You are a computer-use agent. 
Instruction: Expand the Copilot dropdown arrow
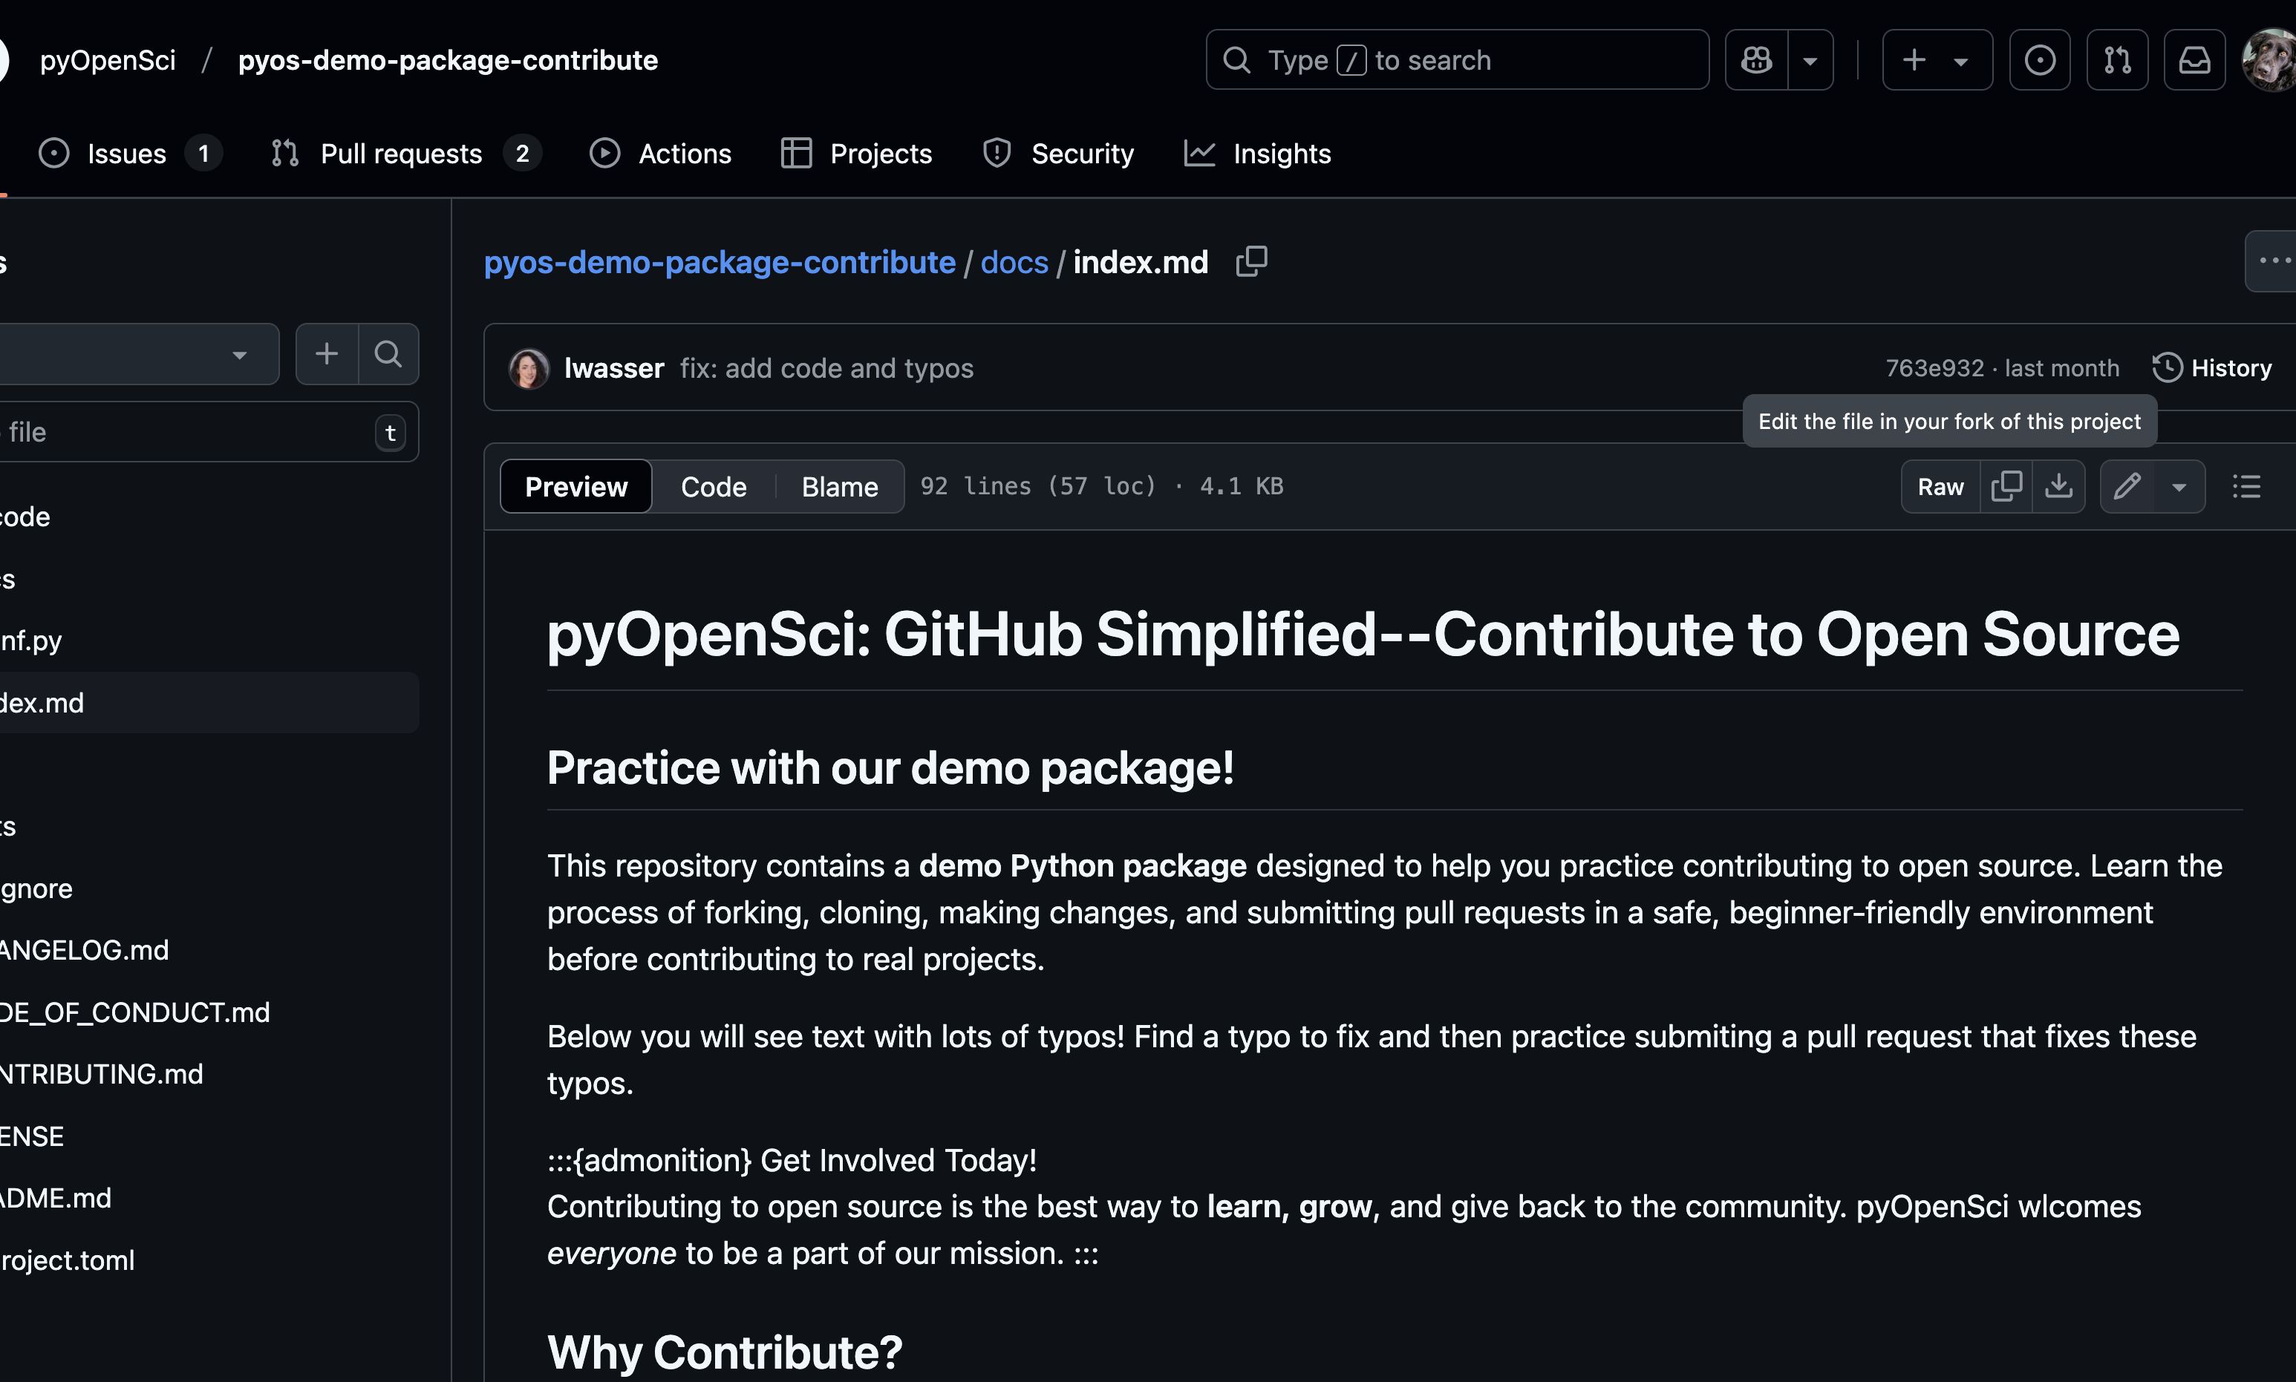coord(1810,61)
